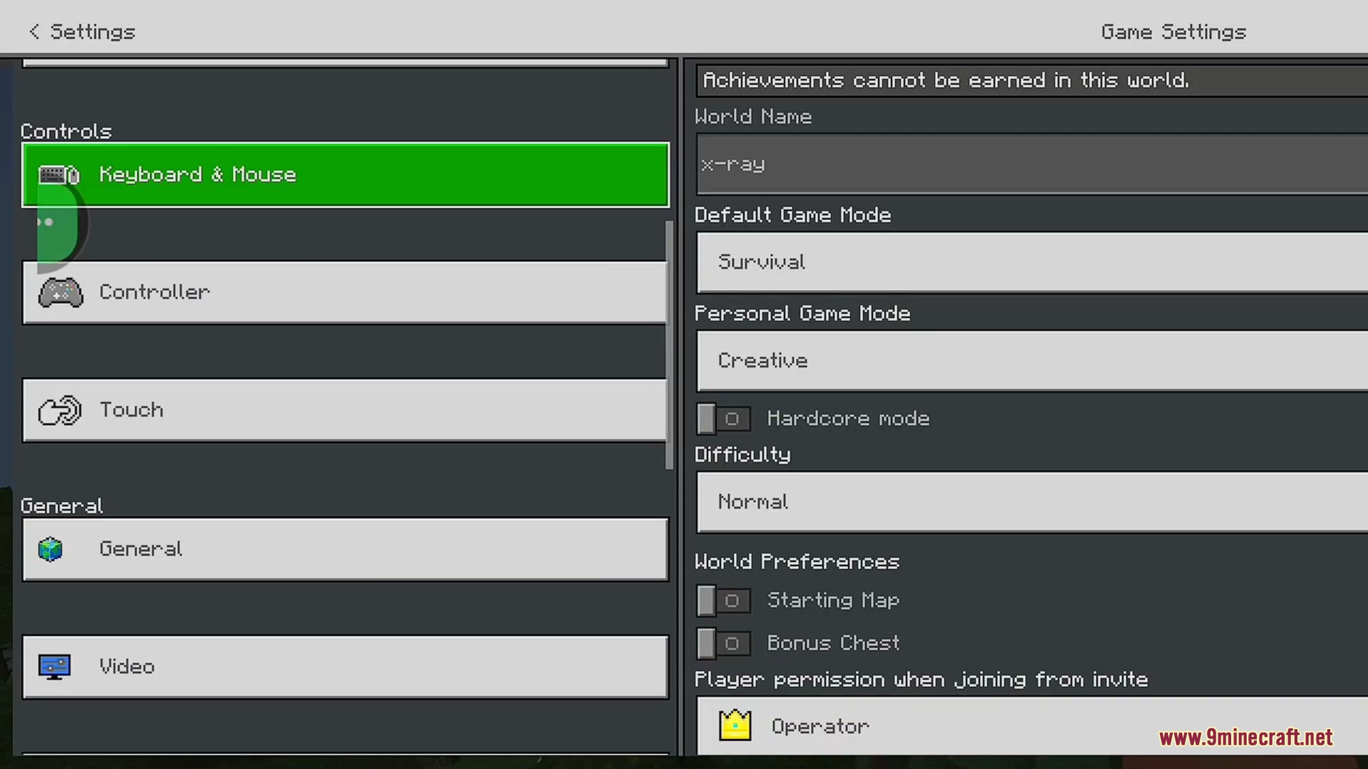
Task: Toggle Hardcore mode switch
Action: (724, 419)
